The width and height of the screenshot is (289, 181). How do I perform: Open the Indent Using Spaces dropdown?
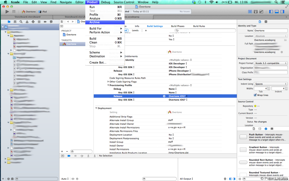pyautogui.click(x=270, y=84)
